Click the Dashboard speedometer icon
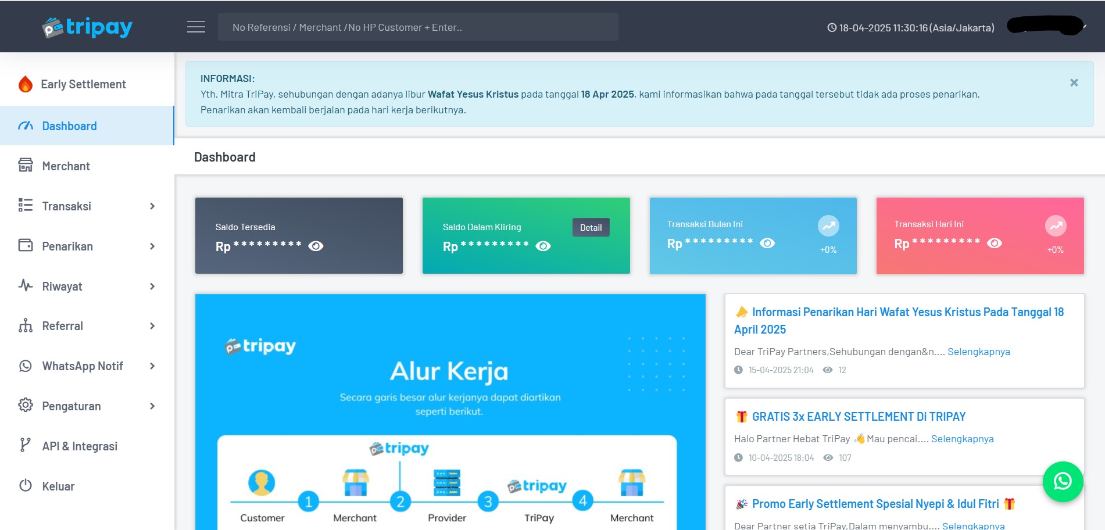 26,126
